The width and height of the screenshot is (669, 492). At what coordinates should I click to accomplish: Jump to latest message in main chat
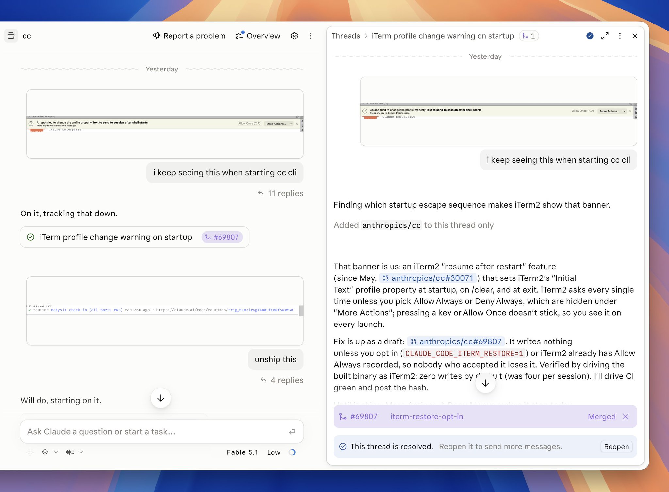pos(161,398)
